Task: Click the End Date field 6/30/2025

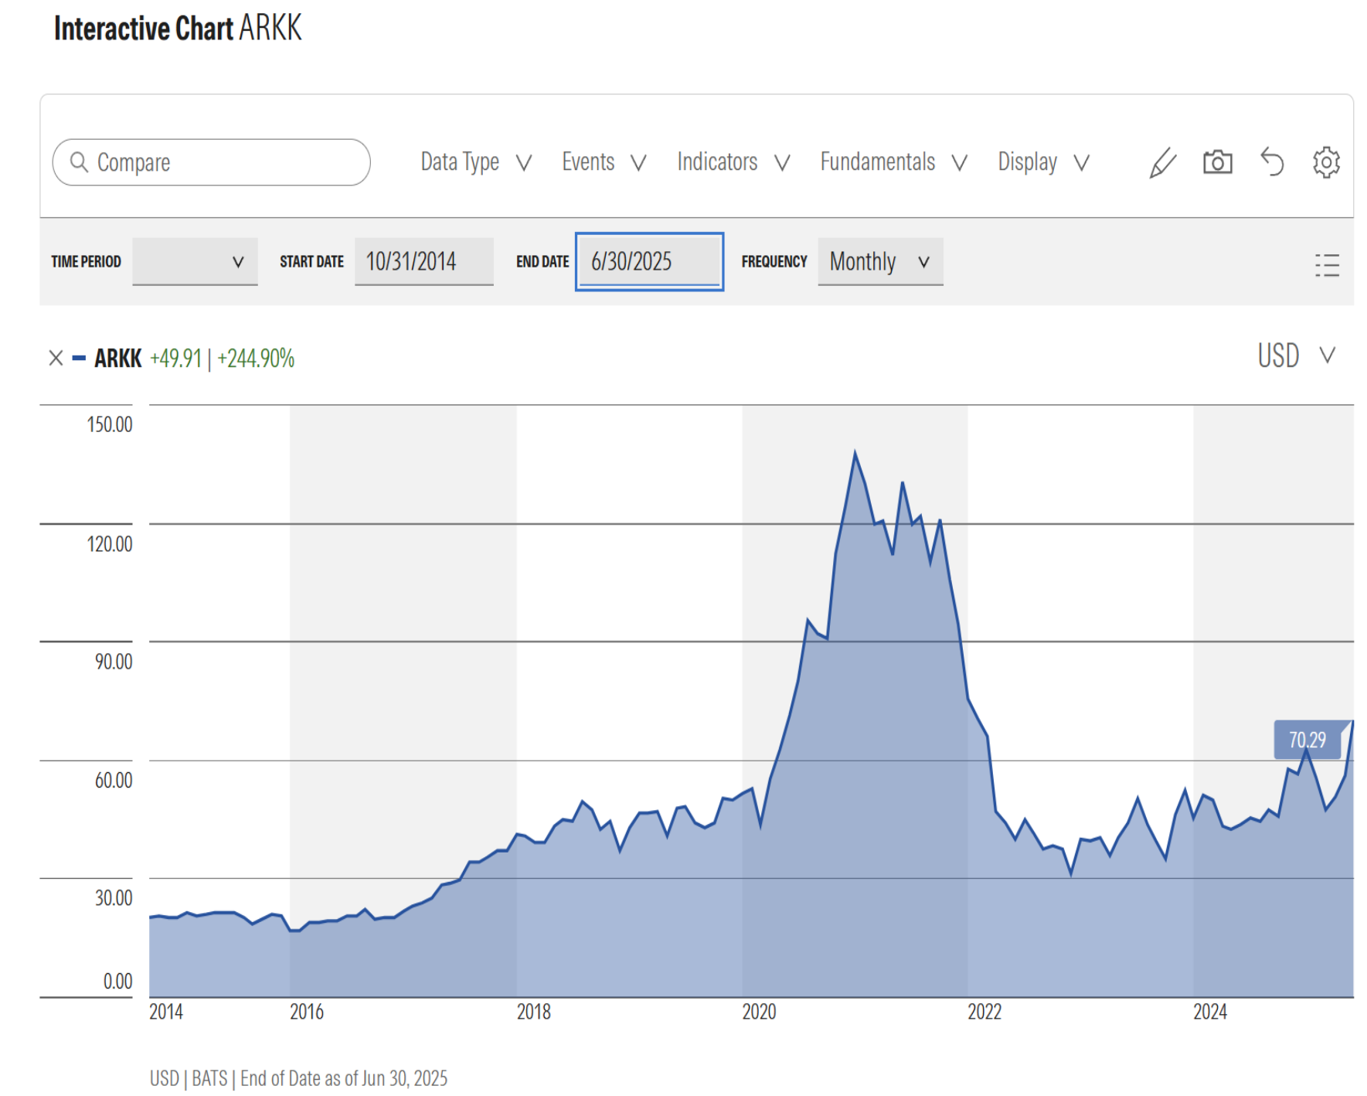Action: click(649, 262)
